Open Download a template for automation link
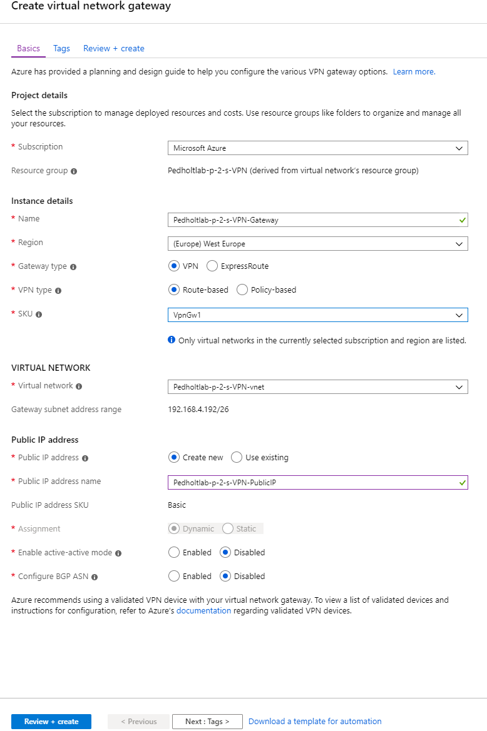487x731 pixels. [x=315, y=721]
